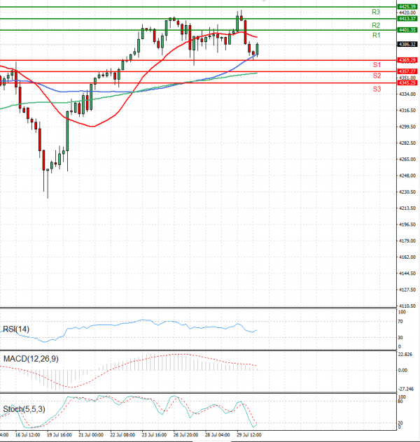Click the R3 resistance label

click(376, 12)
